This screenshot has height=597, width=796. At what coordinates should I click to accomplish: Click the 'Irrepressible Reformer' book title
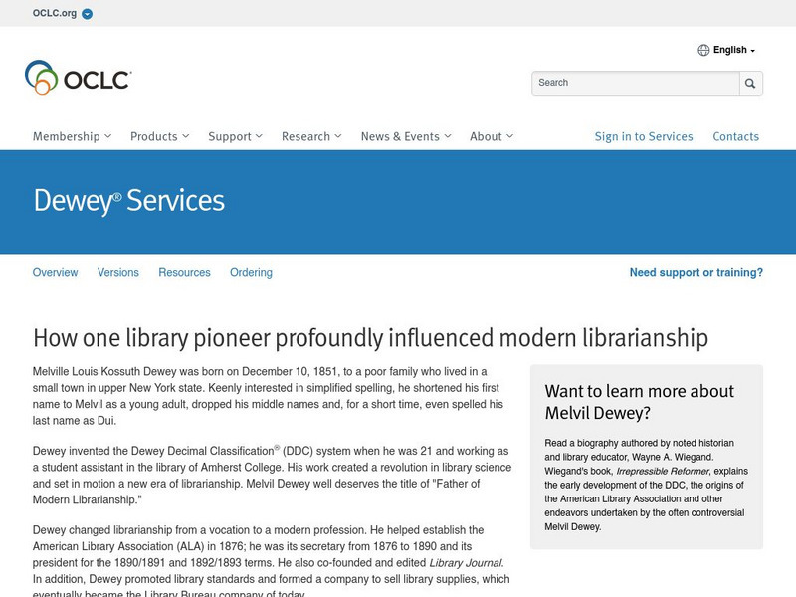point(662,471)
